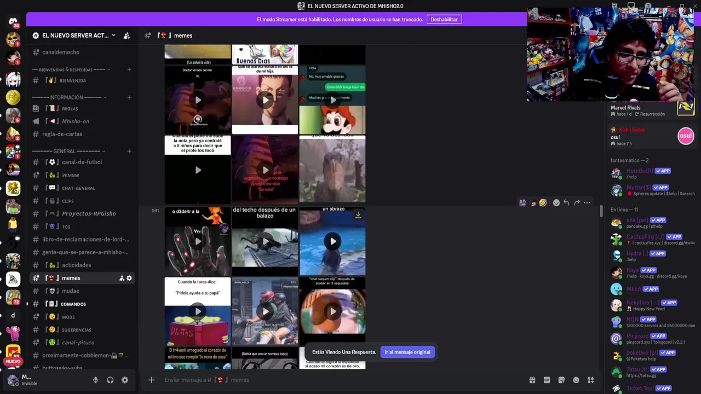The image size is (701, 394).
Task: Click the chat scrollbar thumb
Action: [x=601, y=211]
